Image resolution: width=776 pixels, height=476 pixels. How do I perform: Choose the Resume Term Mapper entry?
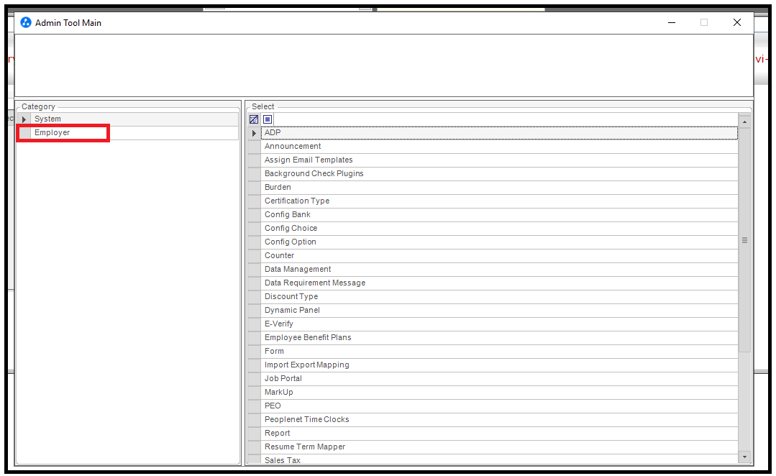tap(499, 447)
